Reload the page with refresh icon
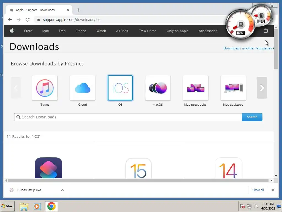282x212 pixels. [x=28, y=20]
